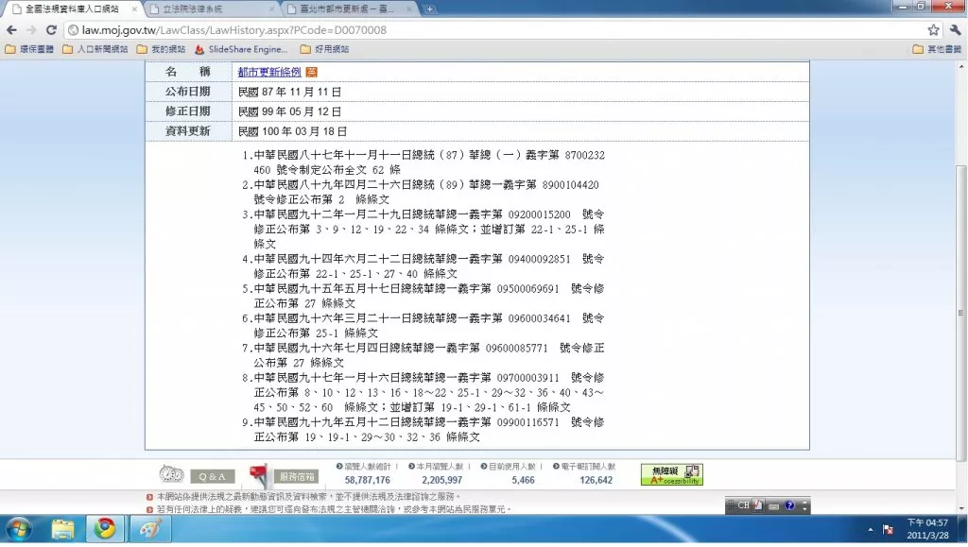
Task: Show hidden system tray icons
Action: (x=871, y=530)
